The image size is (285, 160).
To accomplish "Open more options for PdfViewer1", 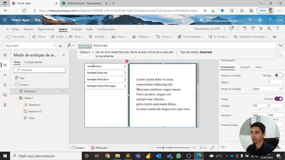I will click(62, 91).
